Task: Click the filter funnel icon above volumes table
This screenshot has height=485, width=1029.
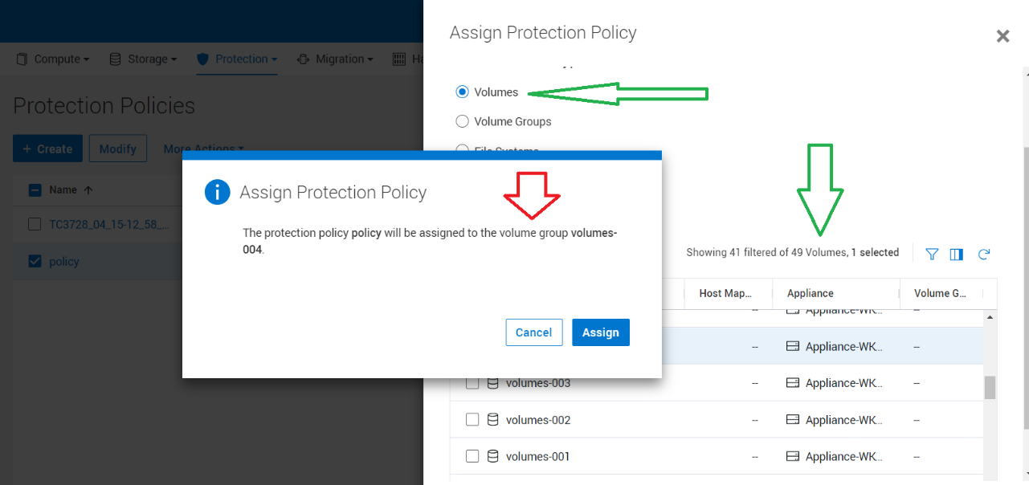Action: pos(932,254)
